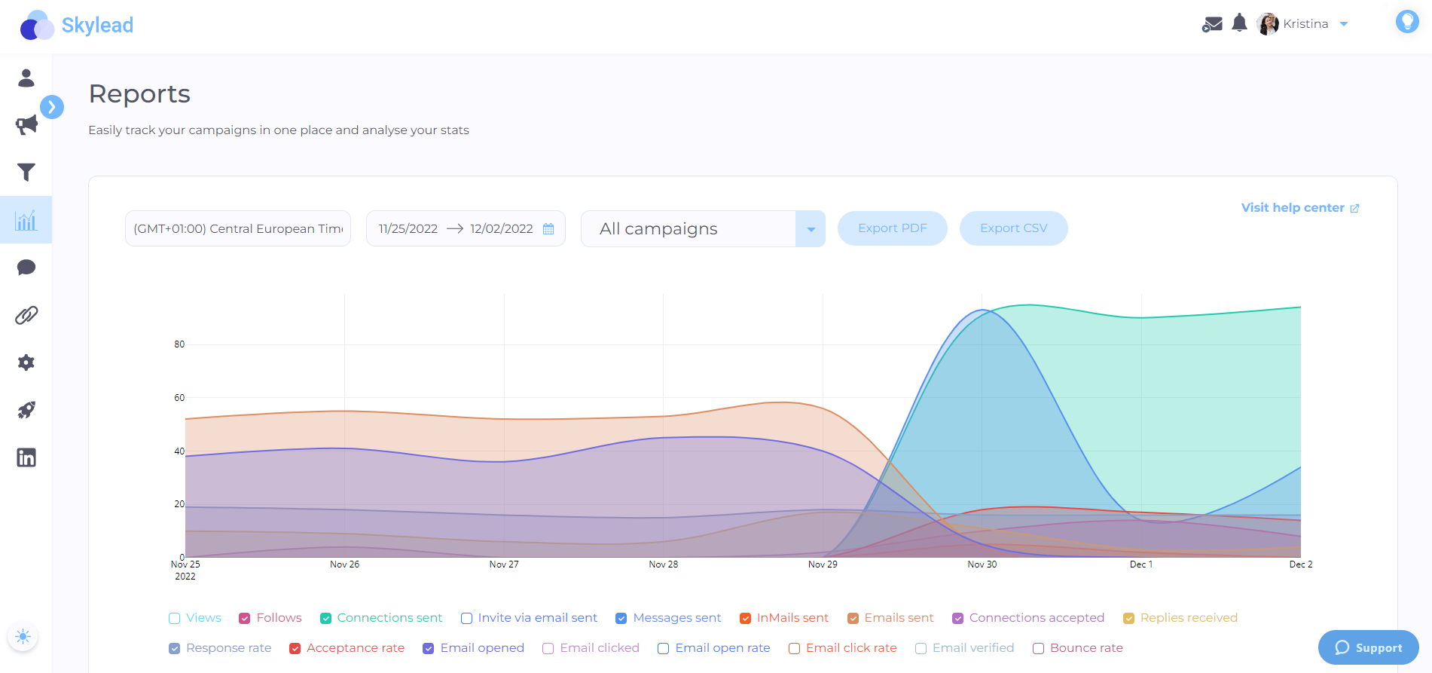Open the person profile sidebar menu item
This screenshot has height=673, width=1432.
(26, 78)
